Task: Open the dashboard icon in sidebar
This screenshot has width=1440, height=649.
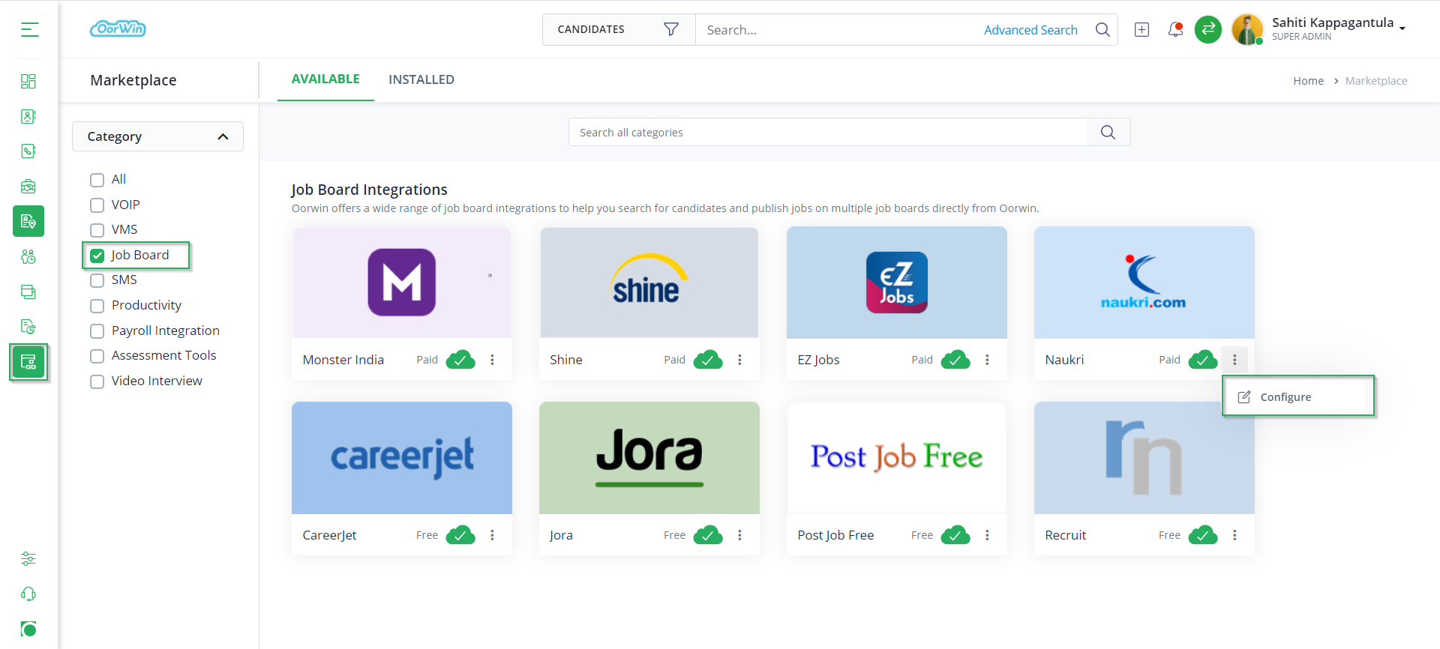Action: [28, 81]
